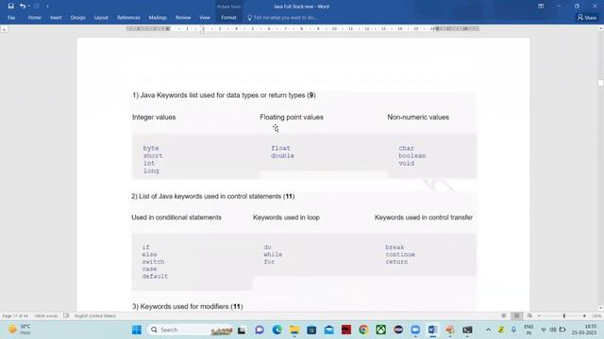This screenshot has width=604, height=339.
Task: Switch to Web Layout view icon
Action: (x=529, y=316)
